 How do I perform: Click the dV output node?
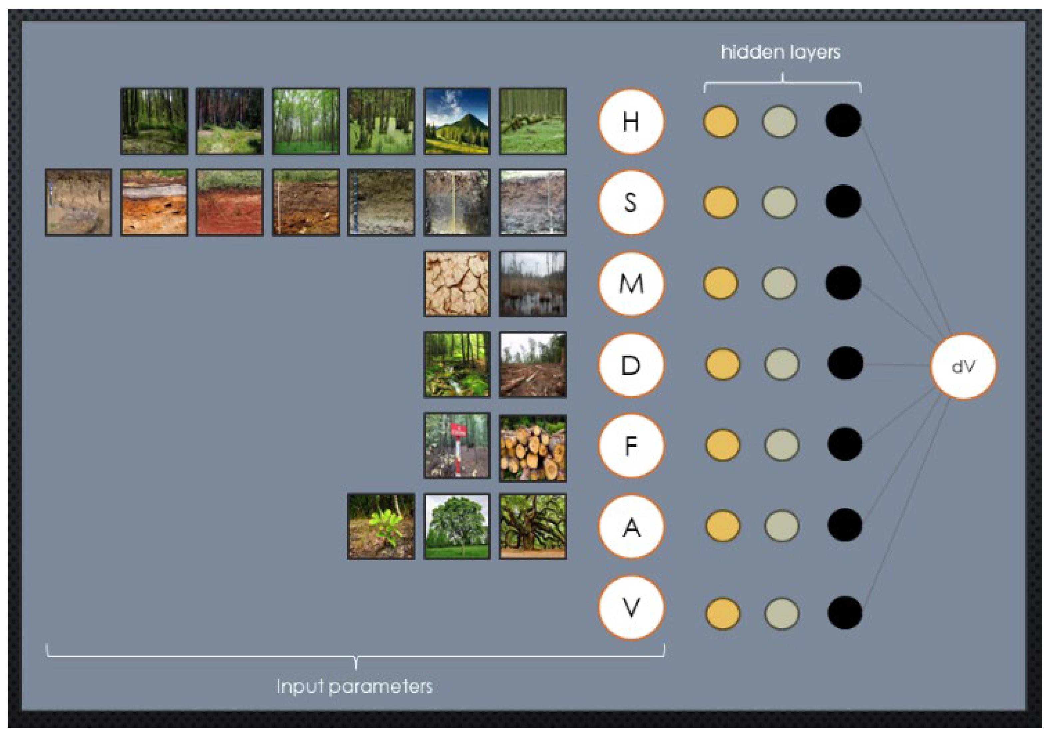click(x=963, y=366)
